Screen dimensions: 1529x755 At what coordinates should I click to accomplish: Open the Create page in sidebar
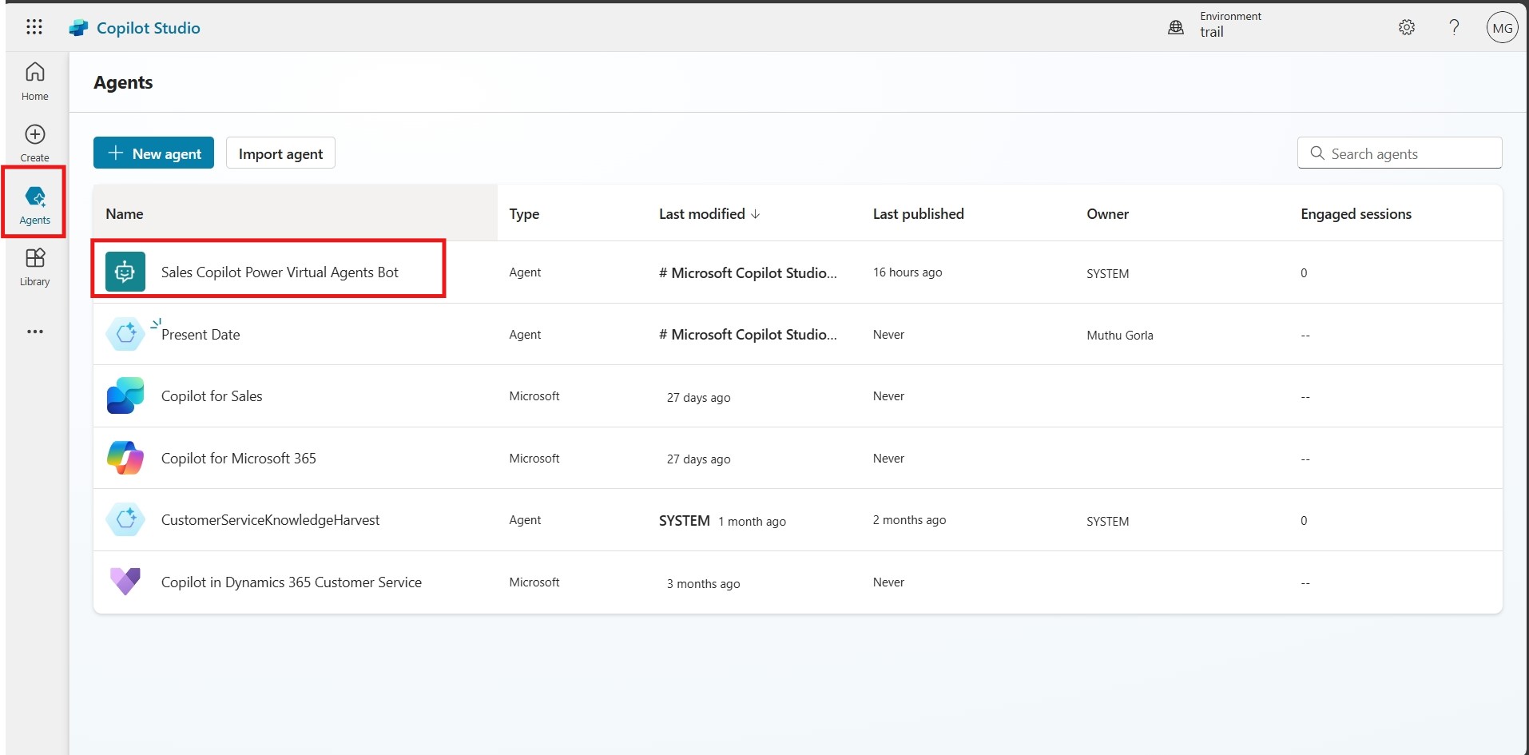pyautogui.click(x=34, y=142)
